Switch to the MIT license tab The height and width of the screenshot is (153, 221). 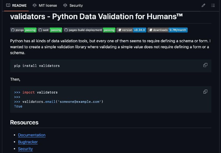tap(45, 6)
